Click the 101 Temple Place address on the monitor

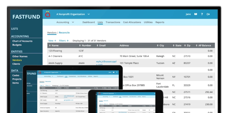(x=129, y=63)
